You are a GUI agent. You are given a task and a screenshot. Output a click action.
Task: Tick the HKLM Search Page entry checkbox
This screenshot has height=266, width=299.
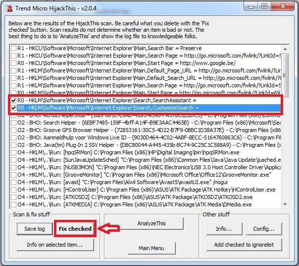[13, 86]
